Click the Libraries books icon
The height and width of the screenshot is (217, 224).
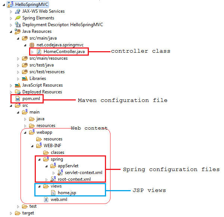[25, 78]
